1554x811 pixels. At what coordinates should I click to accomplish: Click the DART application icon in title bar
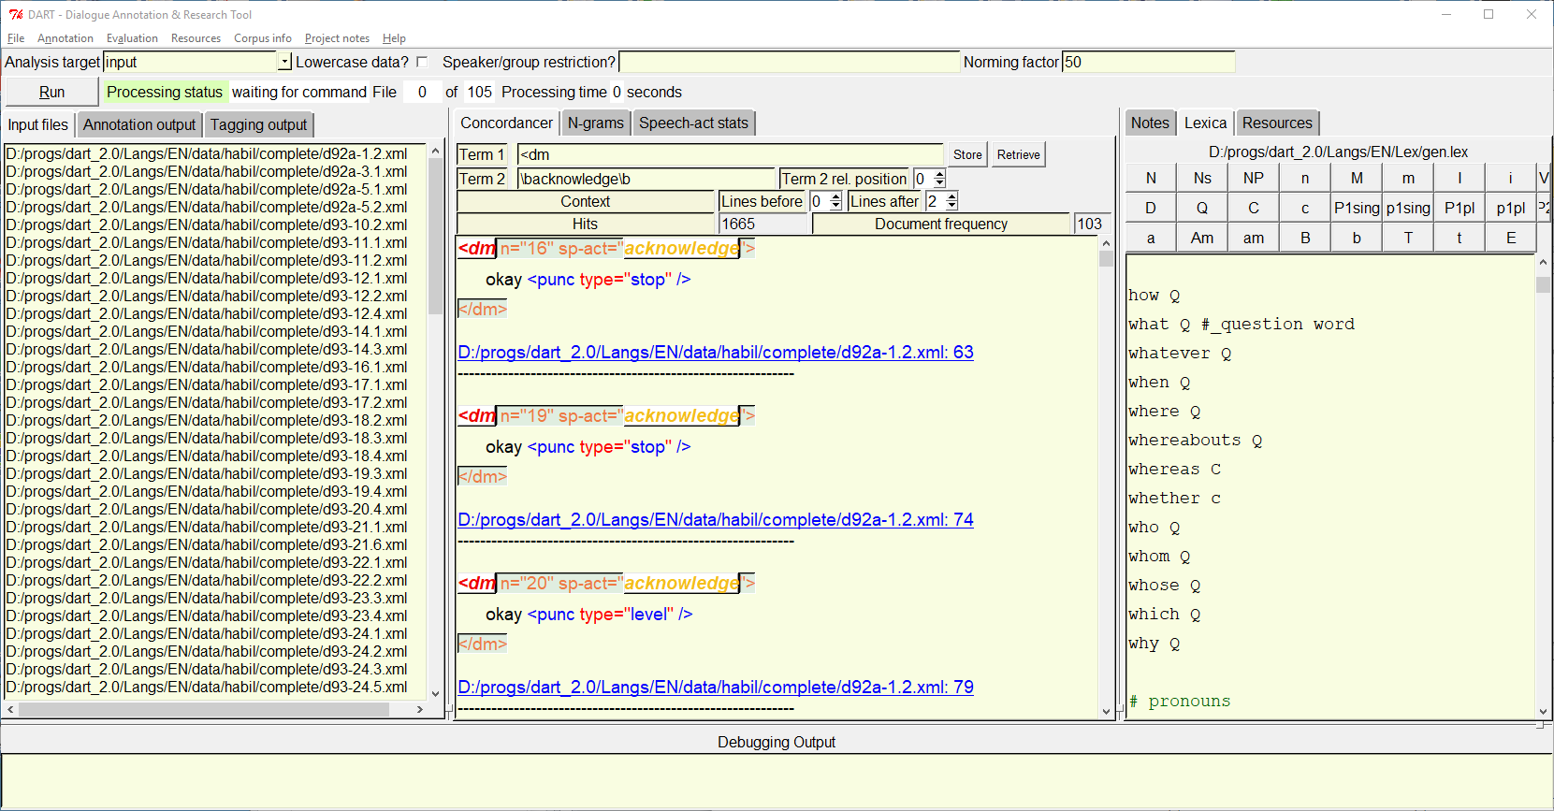pos(15,14)
